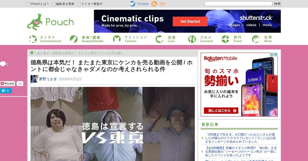Select the Beauty&Health leaf icon
The width and height of the screenshot is (308, 161).
[74, 39]
